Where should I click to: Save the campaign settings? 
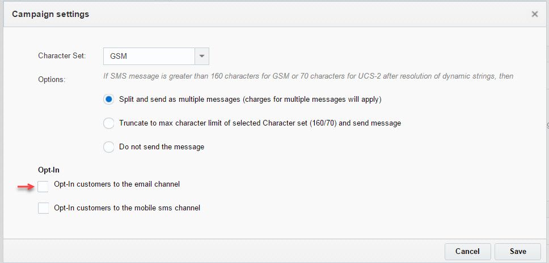click(x=517, y=251)
